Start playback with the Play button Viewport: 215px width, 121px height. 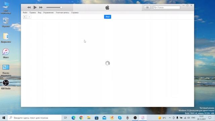point(35,7)
